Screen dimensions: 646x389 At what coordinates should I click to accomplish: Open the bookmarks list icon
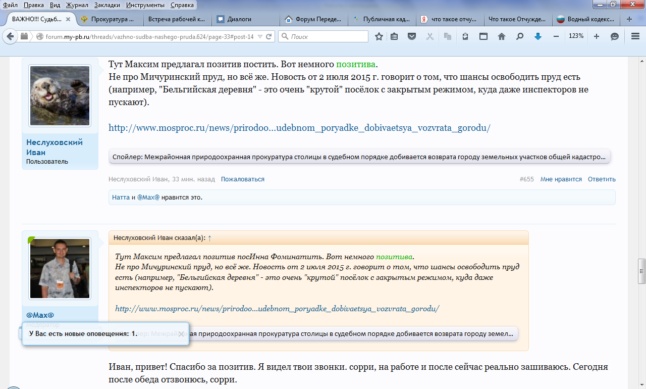coord(394,36)
